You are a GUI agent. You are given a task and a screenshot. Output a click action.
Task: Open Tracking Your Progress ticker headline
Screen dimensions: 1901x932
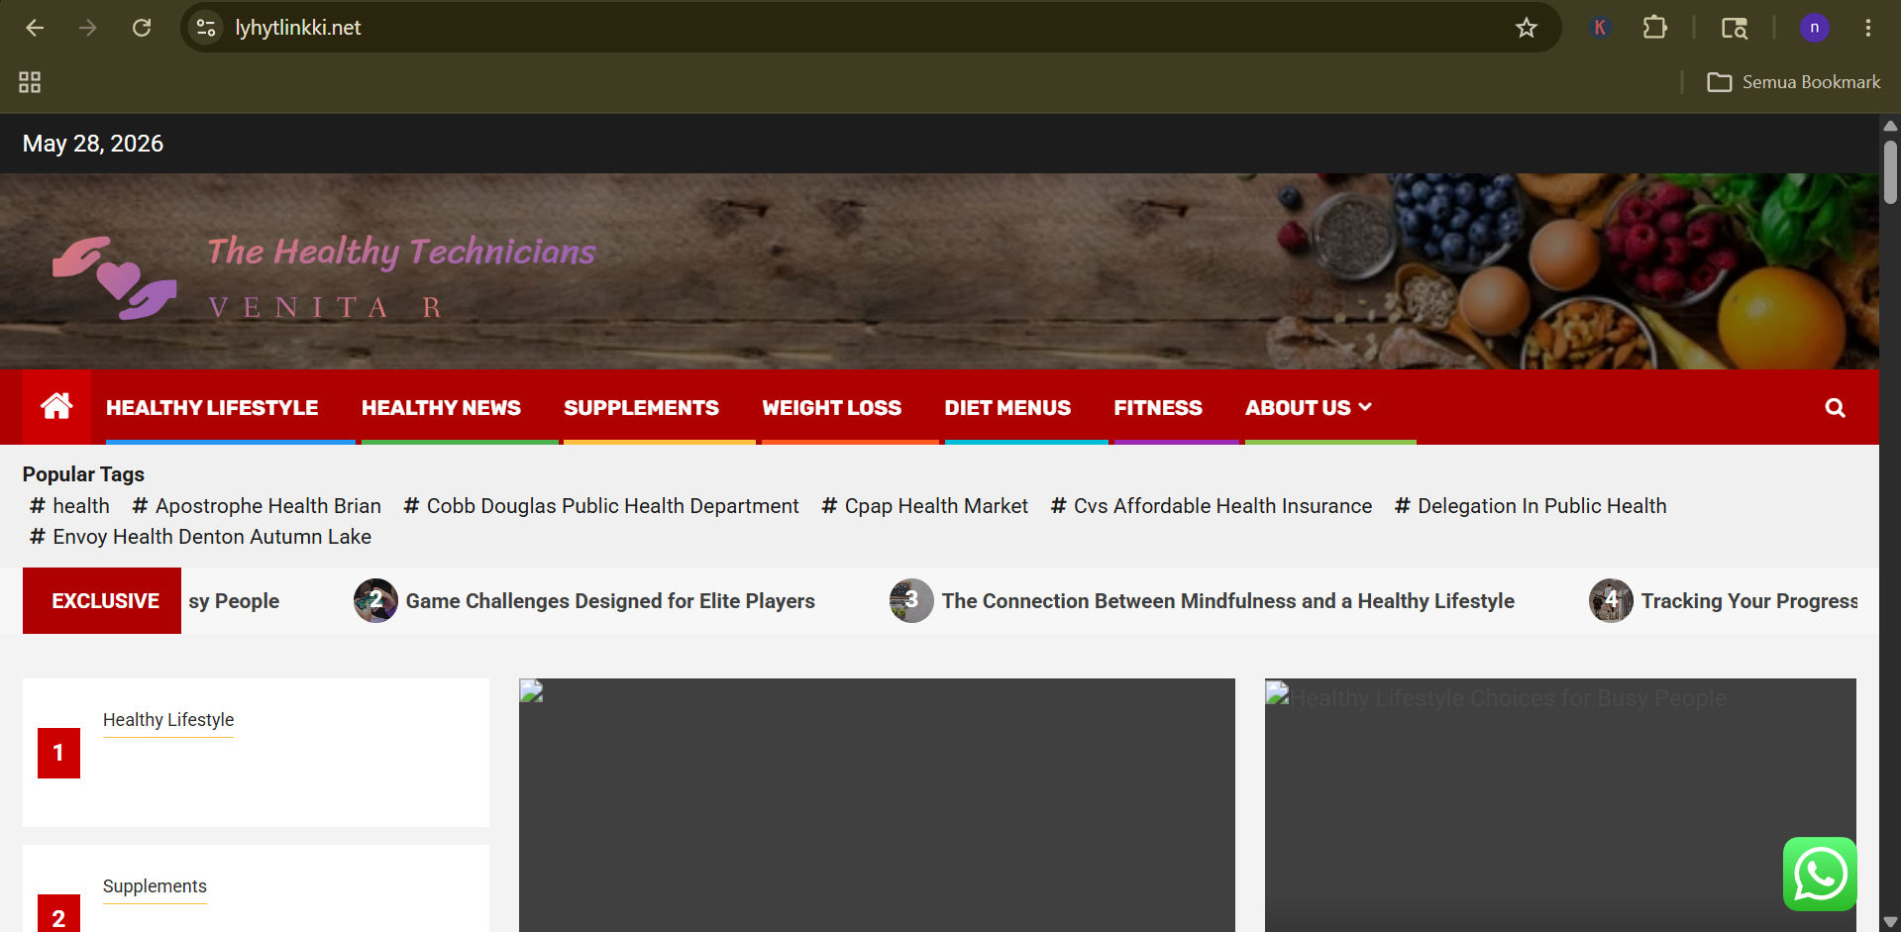click(1749, 601)
